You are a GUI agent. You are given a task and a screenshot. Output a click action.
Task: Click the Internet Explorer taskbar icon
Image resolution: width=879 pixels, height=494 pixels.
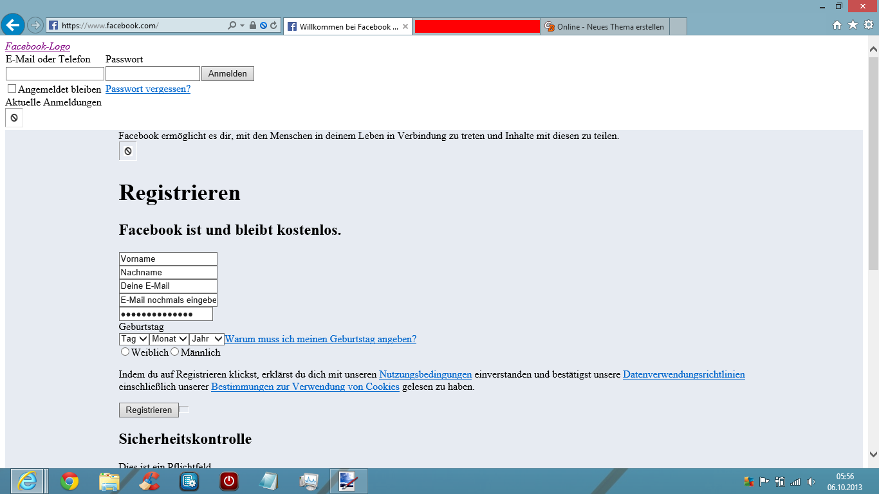[x=27, y=481]
